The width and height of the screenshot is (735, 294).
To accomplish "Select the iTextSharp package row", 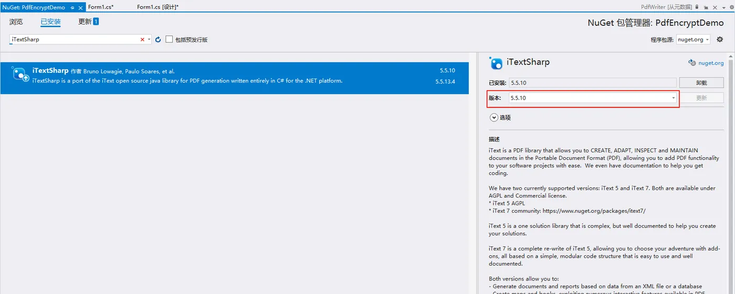I will click(x=235, y=78).
